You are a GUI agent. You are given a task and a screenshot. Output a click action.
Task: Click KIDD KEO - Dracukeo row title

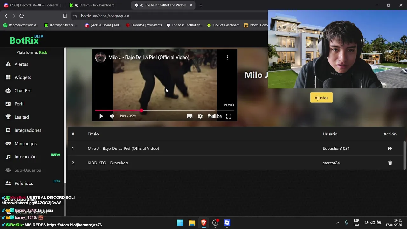click(108, 163)
